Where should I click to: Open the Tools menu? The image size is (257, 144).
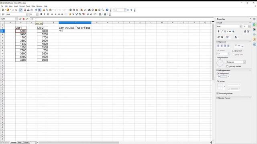[x=28, y=6]
